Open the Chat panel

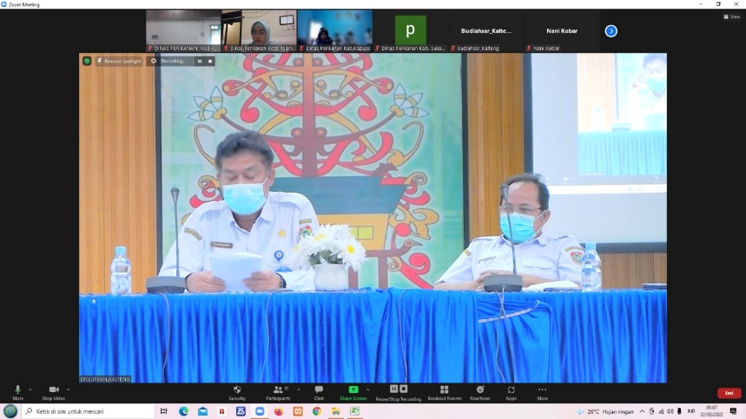pos(319,391)
